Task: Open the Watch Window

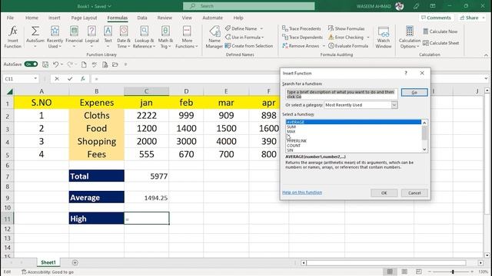Action: [384, 37]
